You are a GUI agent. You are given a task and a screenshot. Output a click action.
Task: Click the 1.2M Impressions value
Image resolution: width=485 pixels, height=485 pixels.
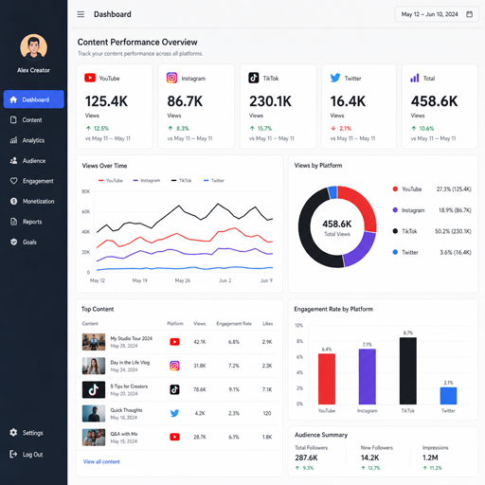coord(430,458)
